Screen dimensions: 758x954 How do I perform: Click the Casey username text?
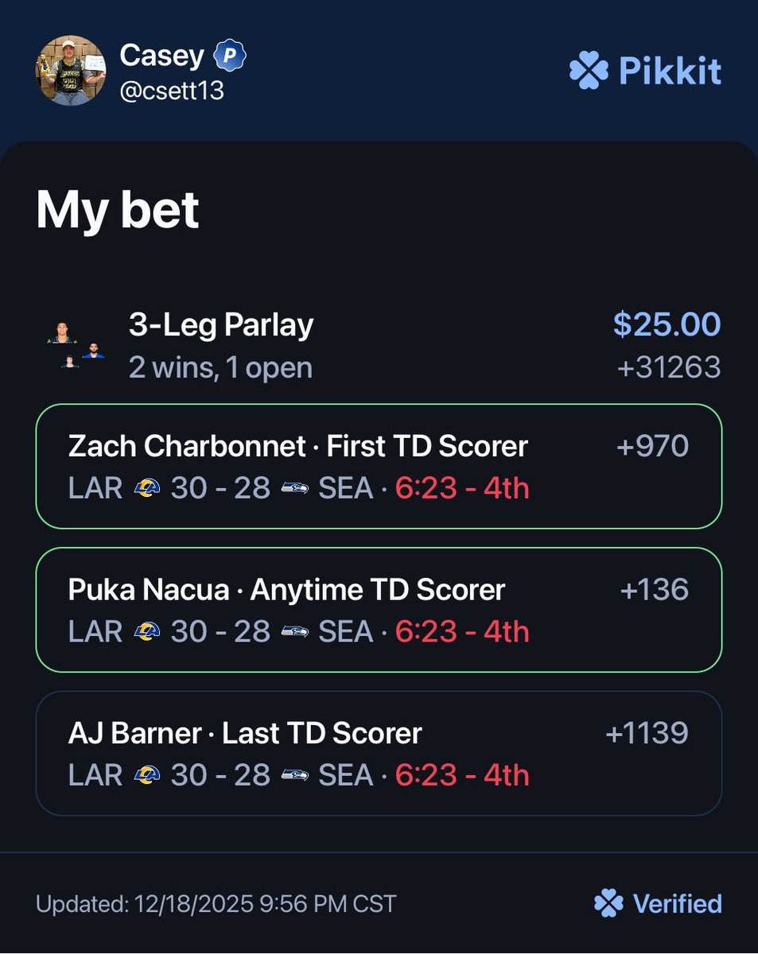coord(161,56)
